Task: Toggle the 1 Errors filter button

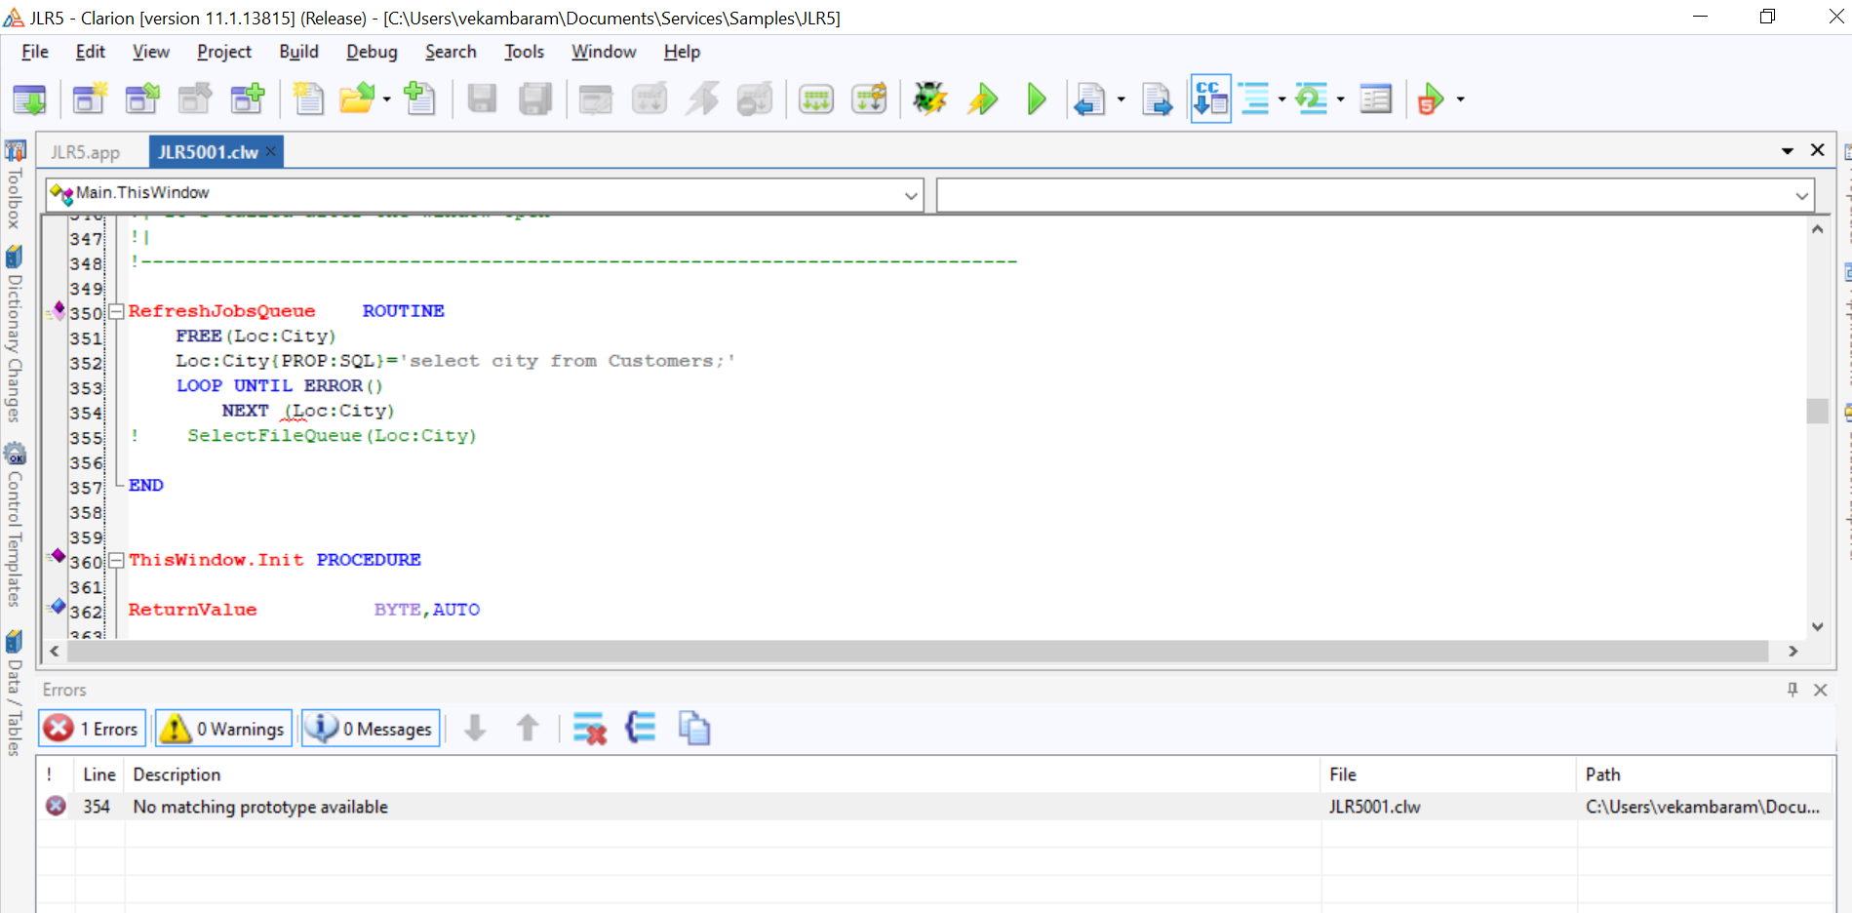Action: [94, 729]
